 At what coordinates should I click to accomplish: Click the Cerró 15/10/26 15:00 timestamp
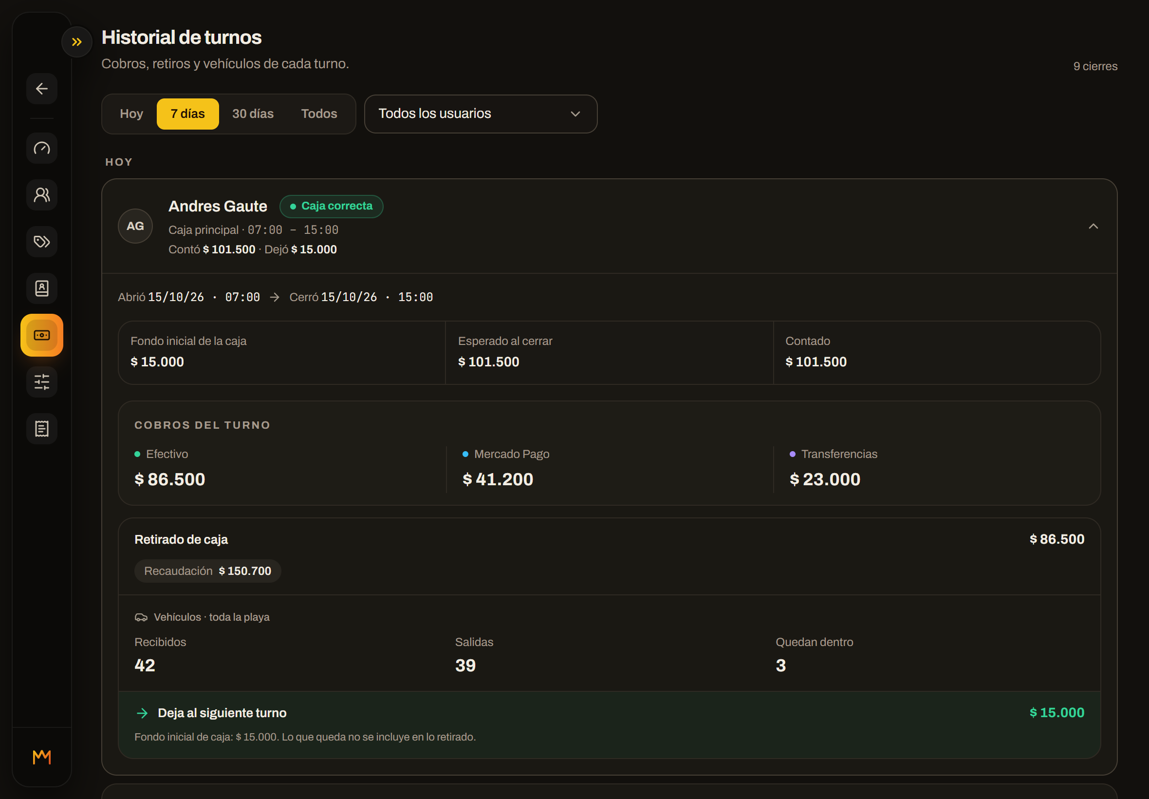[361, 297]
